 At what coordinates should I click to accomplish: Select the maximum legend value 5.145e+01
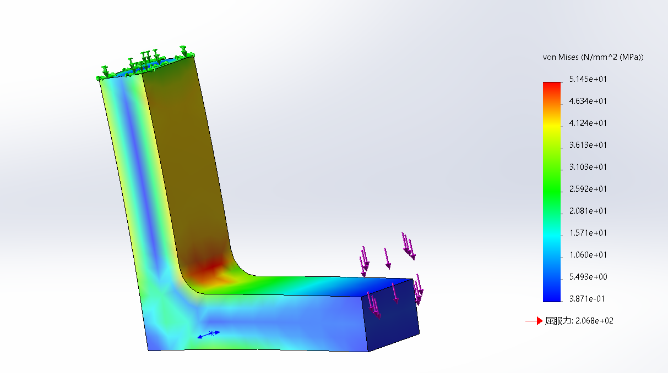pos(588,79)
